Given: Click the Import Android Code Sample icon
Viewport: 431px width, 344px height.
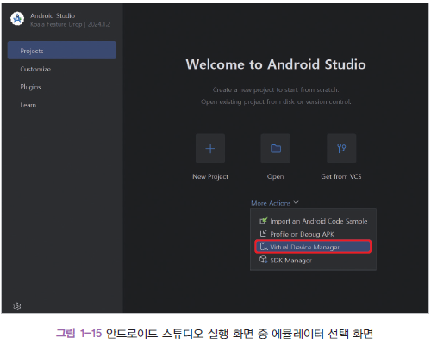Looking at the screenshot, I should 263,221.
